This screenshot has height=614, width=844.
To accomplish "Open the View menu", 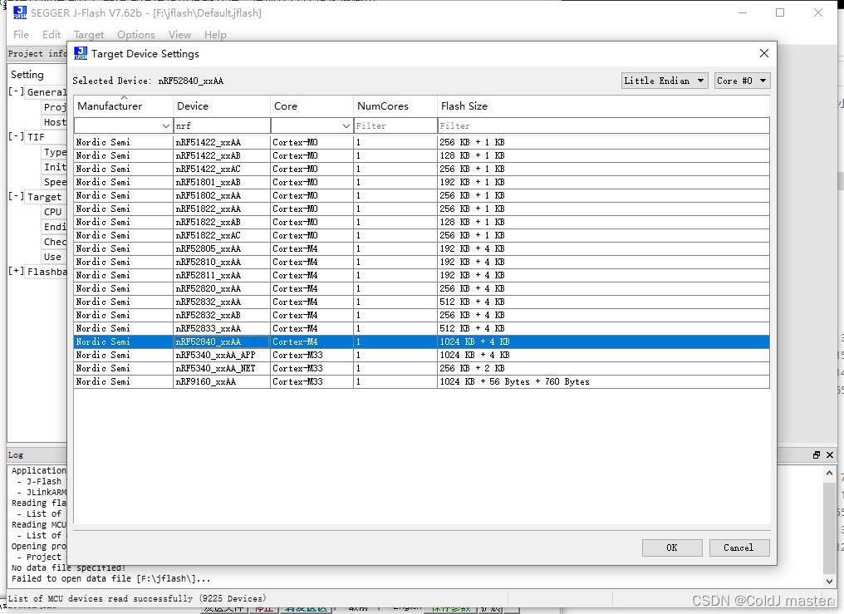I will pyautogui.click(x=179, y=34).
